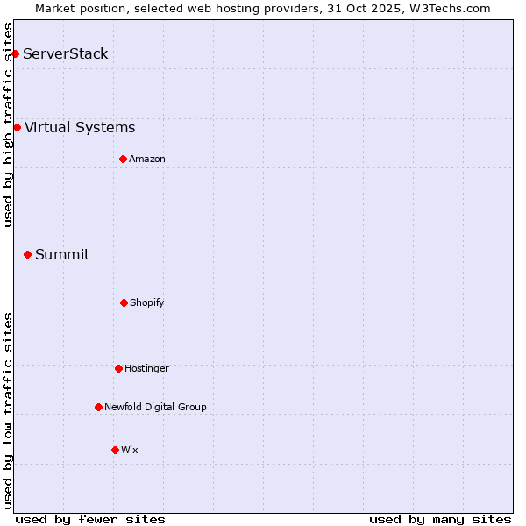This screenshot has height=526, width=526.
Task: Click the Newfold Digital Group label
Action: (x=155, y=407)
